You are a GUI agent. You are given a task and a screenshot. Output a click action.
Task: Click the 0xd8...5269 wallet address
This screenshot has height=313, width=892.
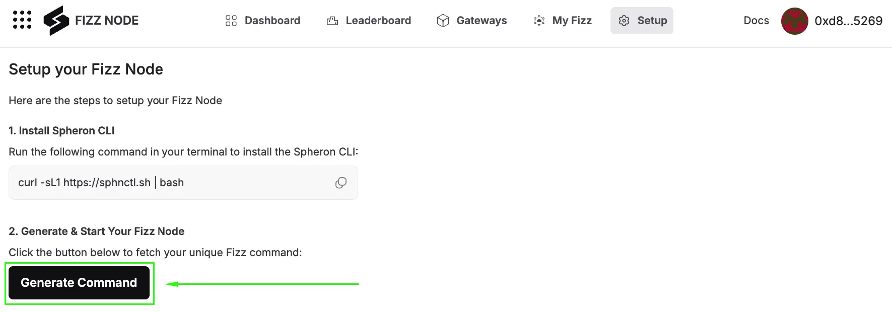pyautogui.click(x=848, y=21)
